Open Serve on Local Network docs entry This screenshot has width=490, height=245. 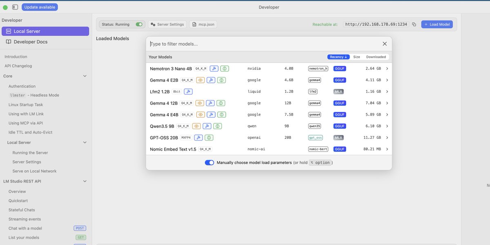tap(35, 171)
